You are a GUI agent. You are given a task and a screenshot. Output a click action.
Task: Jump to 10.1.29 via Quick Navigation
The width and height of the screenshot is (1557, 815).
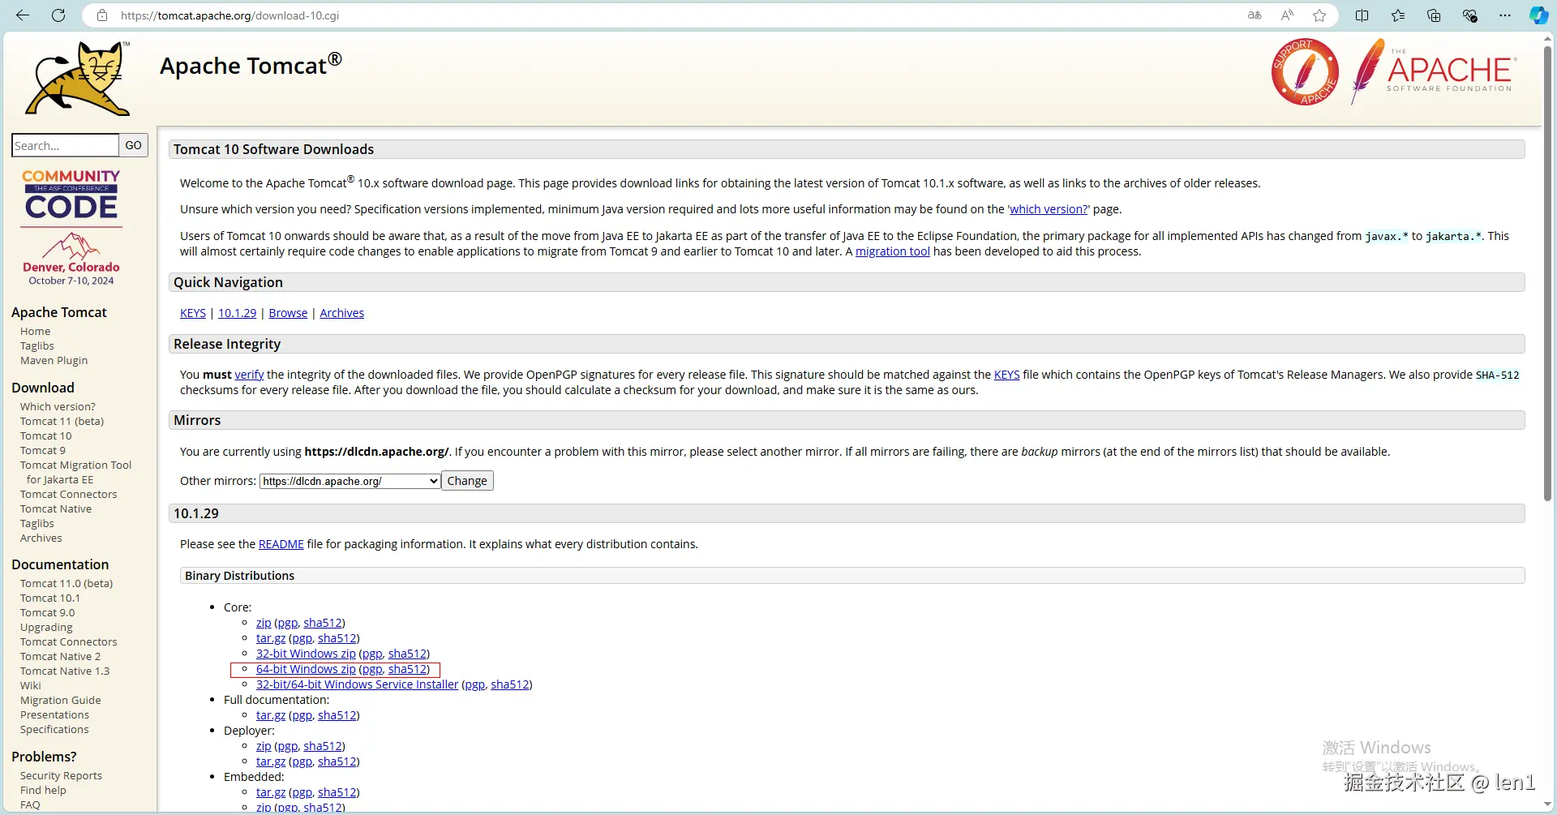click(x=237, y=313)
